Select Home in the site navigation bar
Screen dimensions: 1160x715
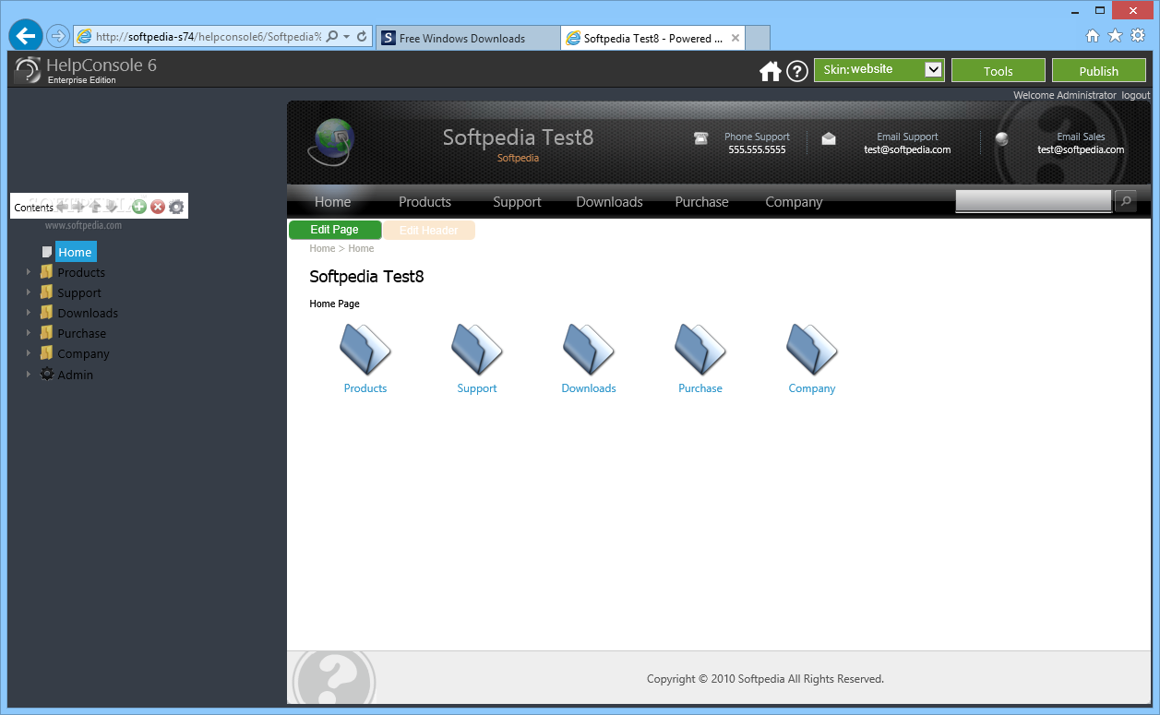pyautogui.click(x=332, y=202)
